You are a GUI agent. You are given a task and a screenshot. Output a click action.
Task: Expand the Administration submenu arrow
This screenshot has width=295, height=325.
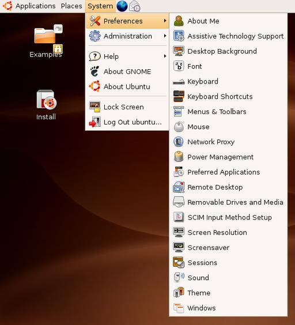(x=165, y=36)
